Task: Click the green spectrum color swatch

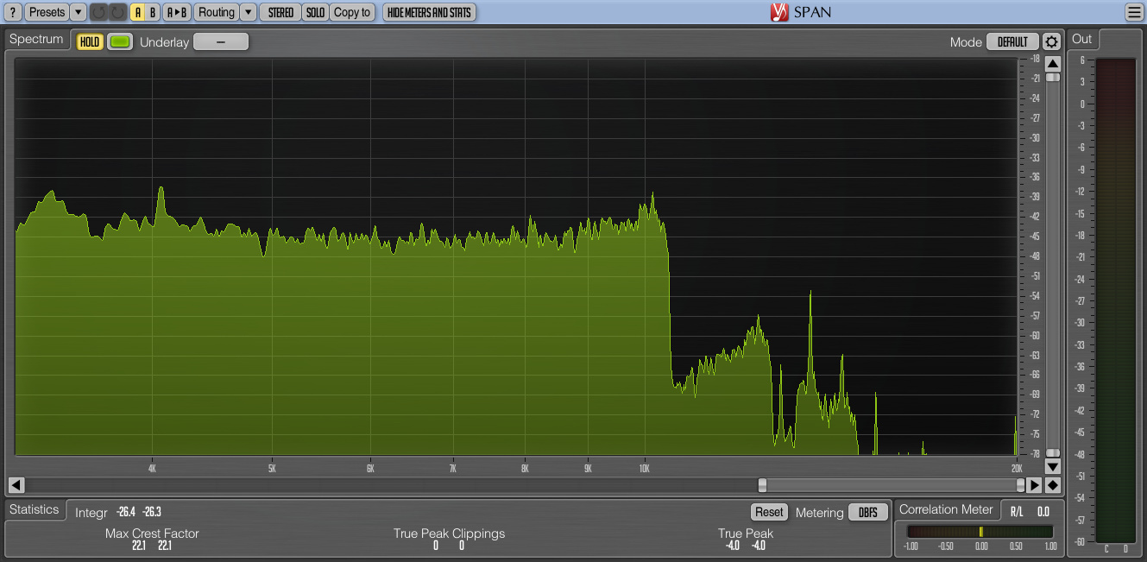Action: click(x=120, y=41)
